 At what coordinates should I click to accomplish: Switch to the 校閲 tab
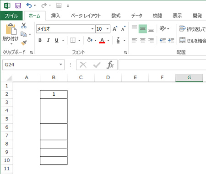[x=157, y=16]
